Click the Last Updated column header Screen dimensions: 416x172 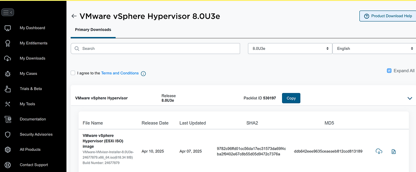point(193,123)
